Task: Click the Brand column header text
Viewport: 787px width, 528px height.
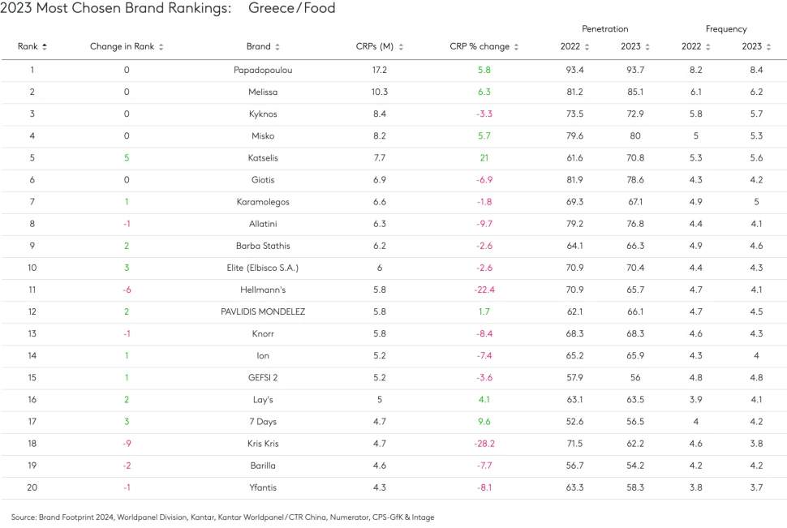Action: tap(258, 47)
